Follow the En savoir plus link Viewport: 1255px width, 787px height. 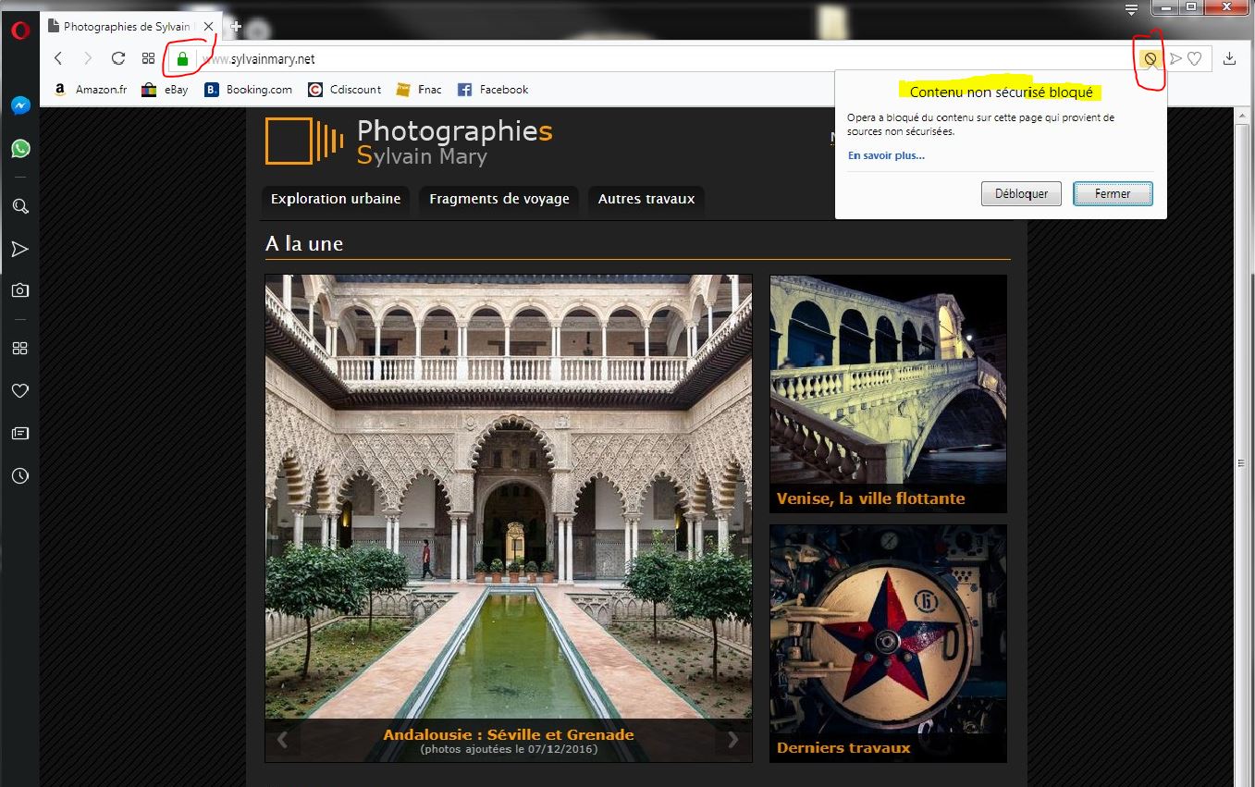pyautogui.click(x=886, y=155)
